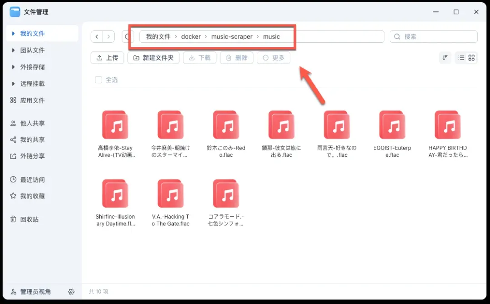The image size is (490, 304).
Task: Open 我的收藏 favorites
Action: 32,196
